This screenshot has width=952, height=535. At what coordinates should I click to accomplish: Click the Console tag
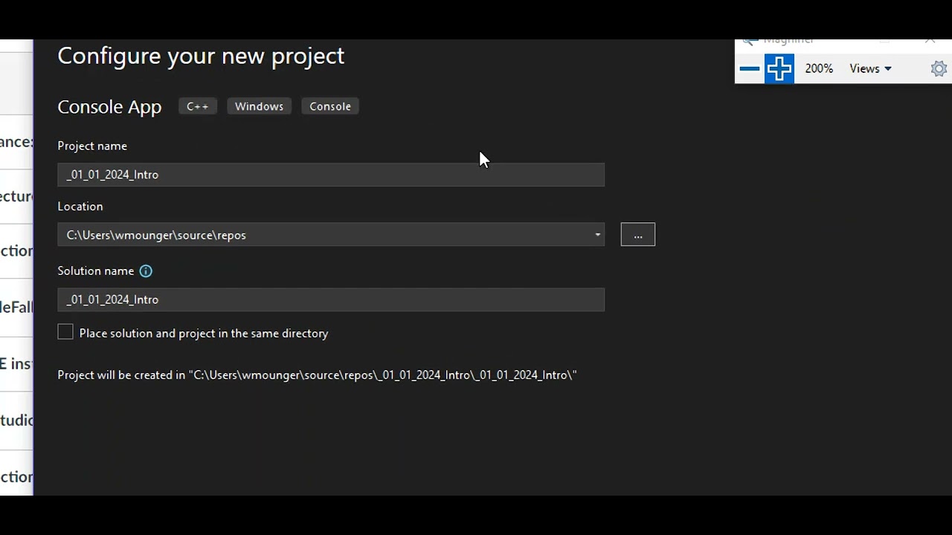click(x=330, y=106)
